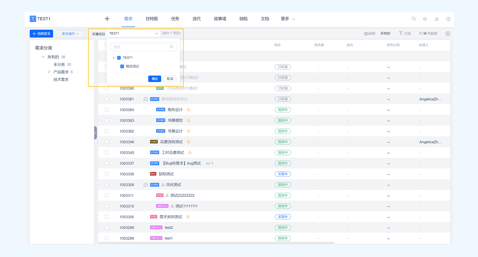Viewport: 478px width, 257px height.
Task: Click the TEST1 project logo icon
Action: click(x=33, y=19)
